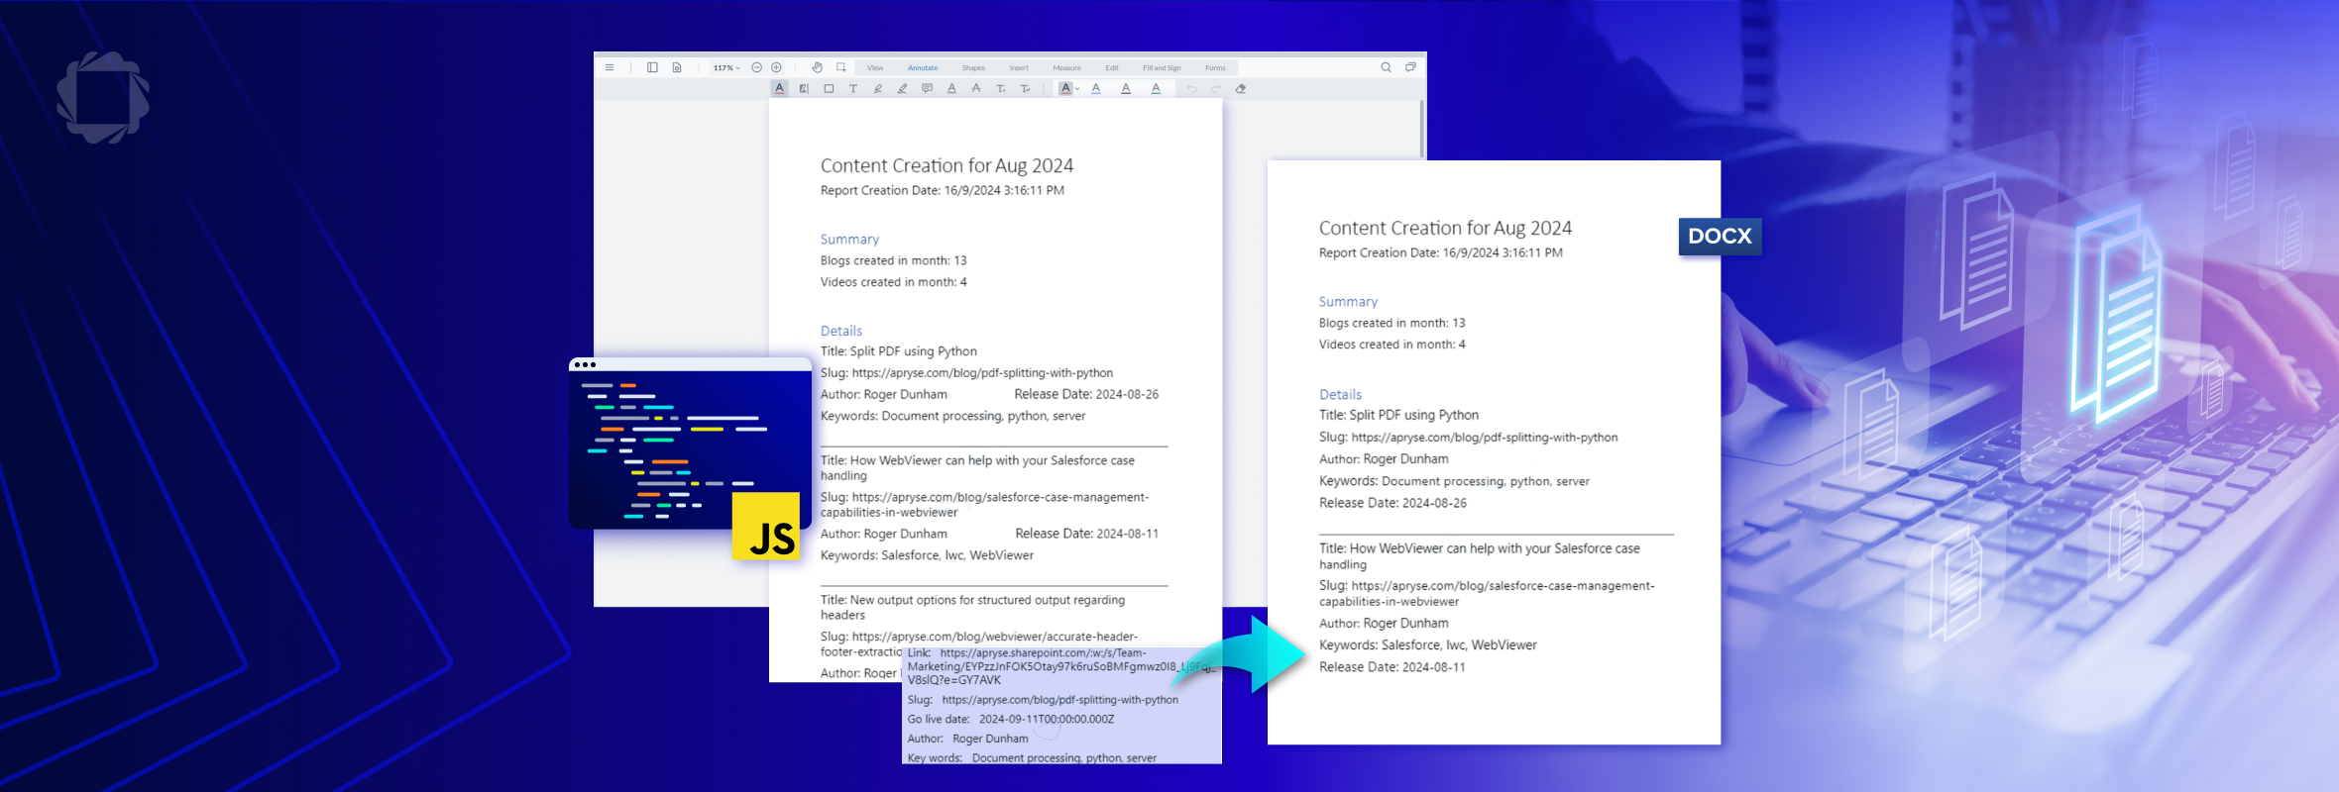Switch to the Edit tab
The image size is (2339, 792).
click(1112, 68)
